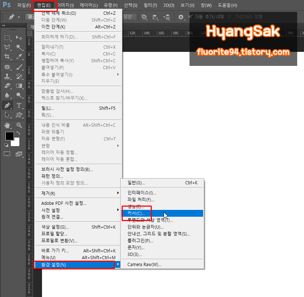Select Adobe PDF 사전 설정... entry
Screen dimensions: 304x297
point(78,203)
